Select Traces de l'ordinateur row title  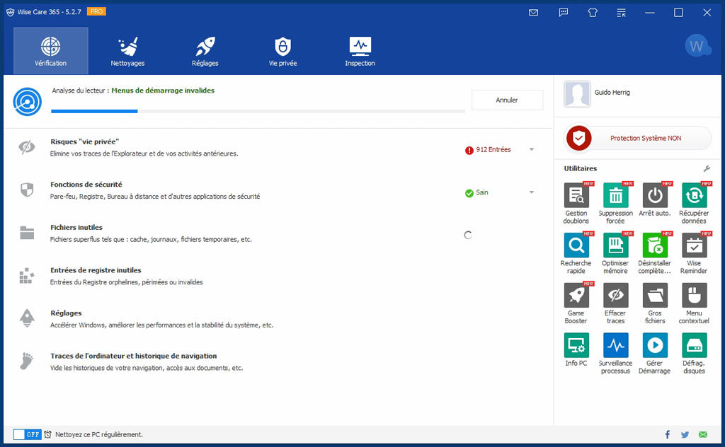click(x=134, y=356)
